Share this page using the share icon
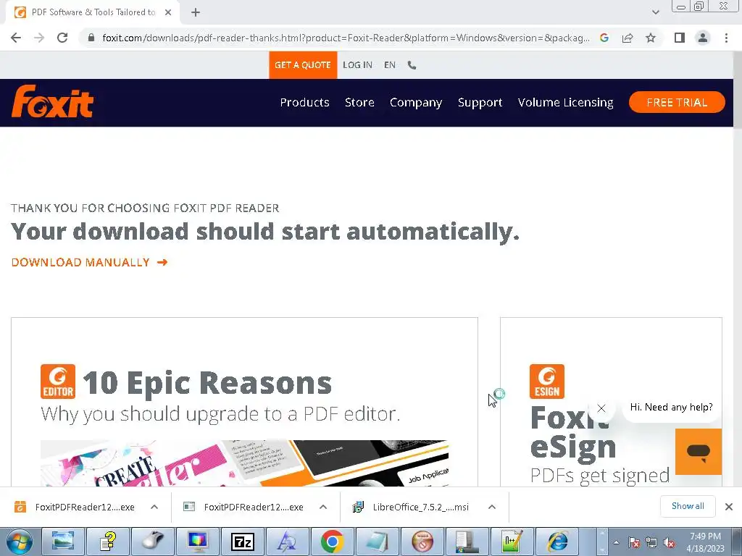Image resolution: width=742 pixels, height=556 pixels. click(628, 38)
